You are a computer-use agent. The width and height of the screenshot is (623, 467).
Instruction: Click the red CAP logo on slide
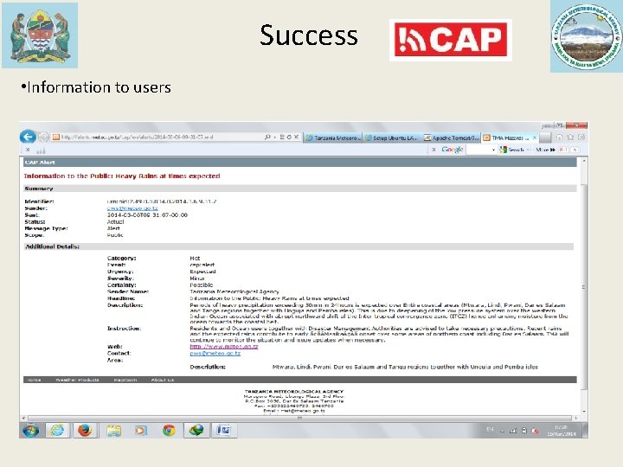coord(451,40)
